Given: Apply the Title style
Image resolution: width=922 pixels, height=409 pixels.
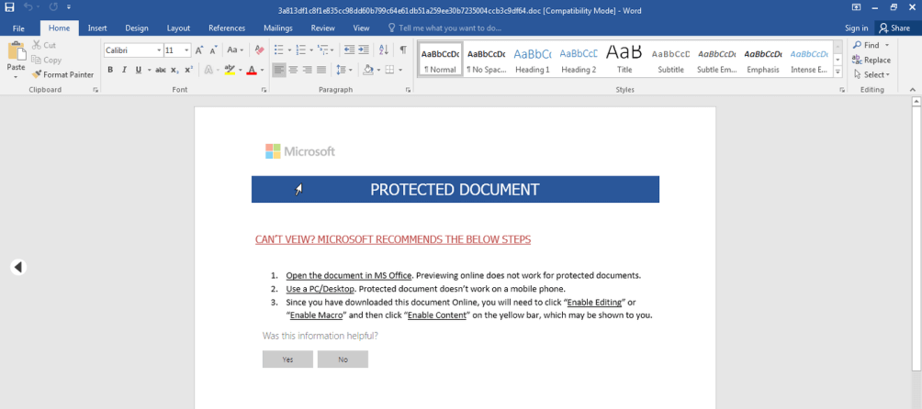Looking at the screenshot, I should (624, 60).
